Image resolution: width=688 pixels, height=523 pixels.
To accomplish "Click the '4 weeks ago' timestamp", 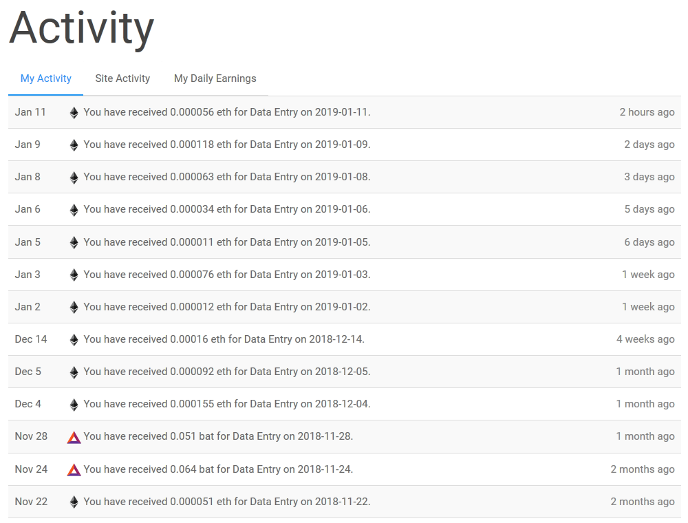I will click(x=645, y=339).
